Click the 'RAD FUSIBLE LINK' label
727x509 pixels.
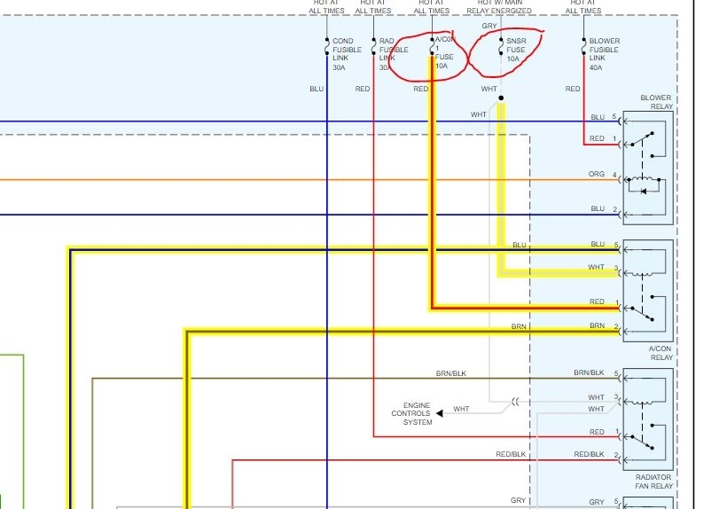394,50
